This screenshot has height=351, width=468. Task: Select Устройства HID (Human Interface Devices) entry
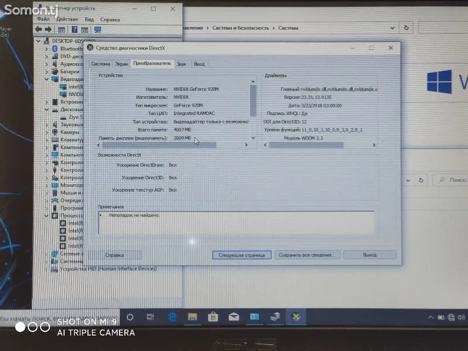[x=108, y=269]
